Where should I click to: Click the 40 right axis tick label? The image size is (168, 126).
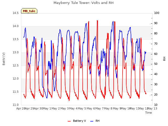pyautogui.click(x=156, y=74)
